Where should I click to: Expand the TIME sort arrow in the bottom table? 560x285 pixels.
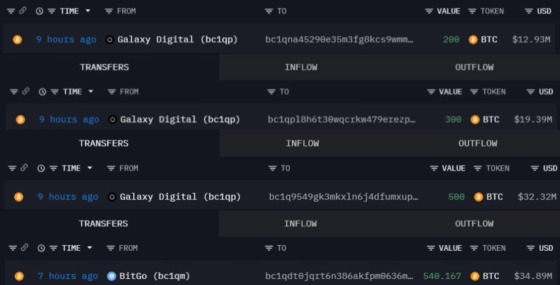[x=90, y=248]
